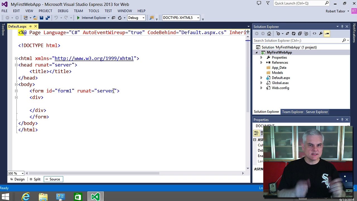Image resolution: width=357 pixels, height=201 pixels.
Task: Open the TOOLS menu
Action: pos(94,11)
